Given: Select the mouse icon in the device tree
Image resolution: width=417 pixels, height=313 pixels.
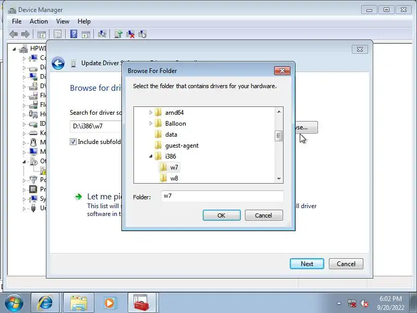Looking at the screenshot, I should (x=33, y=142).
